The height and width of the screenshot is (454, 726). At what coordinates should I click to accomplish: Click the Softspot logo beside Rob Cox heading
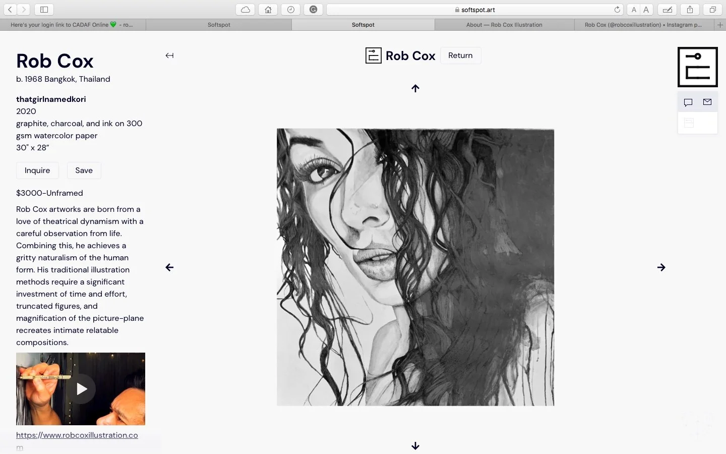(373, 55)
